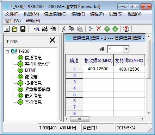
Task: Select channel row 1 header
Action: [x=74, y=69]
